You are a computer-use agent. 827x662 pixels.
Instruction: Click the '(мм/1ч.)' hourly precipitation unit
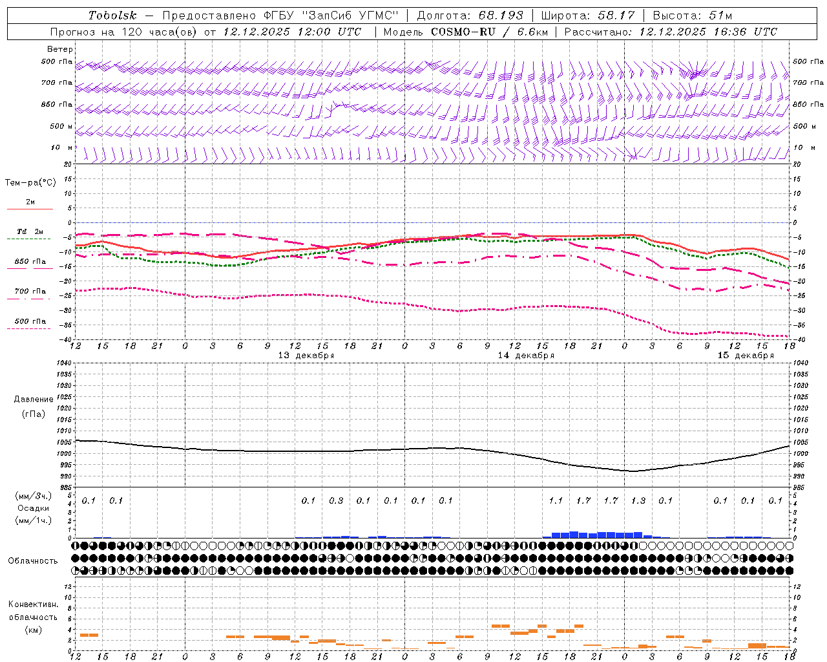(x=34, y=520)
